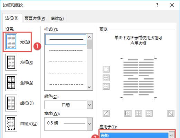This screenshot has height=138, width=180.
Task: Toggle the inside vertical border button
Action: [139, 114]
